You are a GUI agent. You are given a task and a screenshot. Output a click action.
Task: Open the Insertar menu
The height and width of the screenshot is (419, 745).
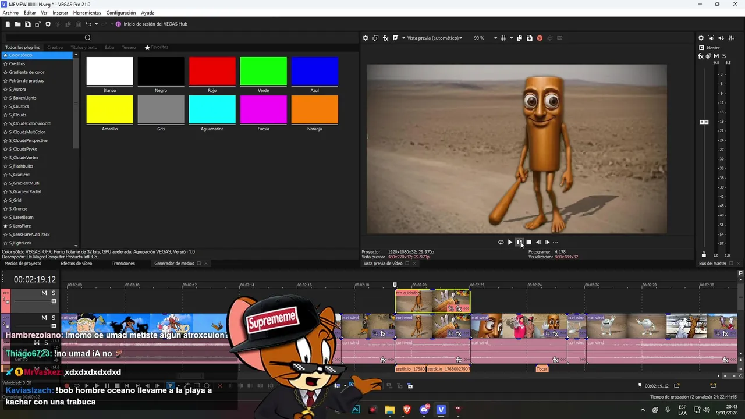[x=60, y=13]
